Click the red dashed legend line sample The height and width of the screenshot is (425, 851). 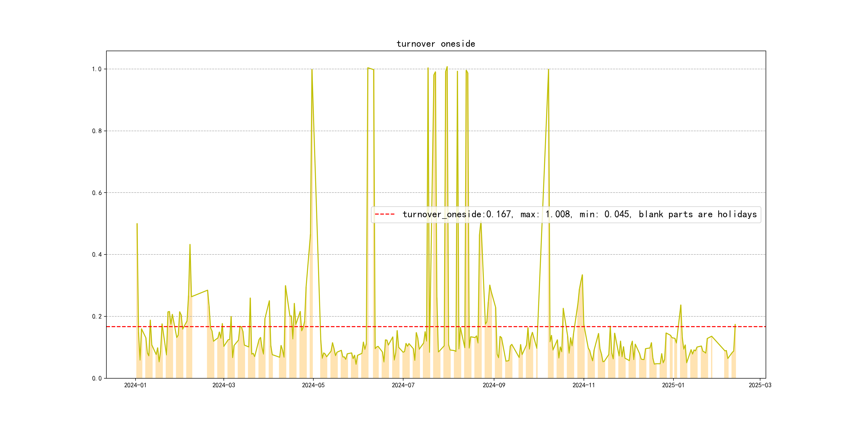tap(385, 214)
